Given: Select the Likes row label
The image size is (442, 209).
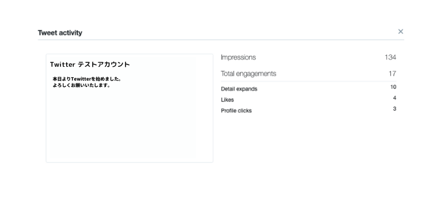Looking at the screenshot, I should click(x=227, y=100).
